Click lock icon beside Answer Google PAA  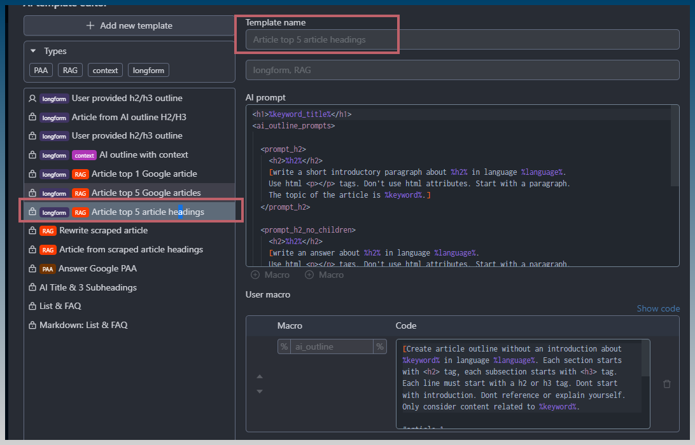pos(32,269)
